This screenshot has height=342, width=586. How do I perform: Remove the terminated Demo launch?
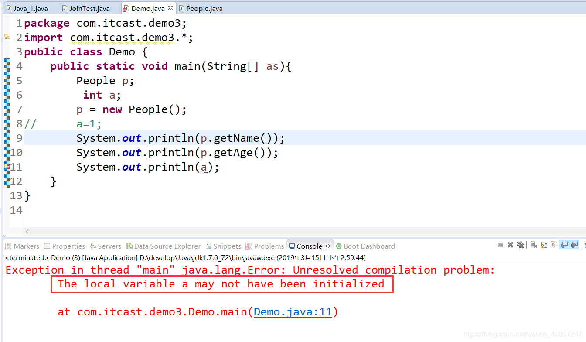tap(510, 245)
